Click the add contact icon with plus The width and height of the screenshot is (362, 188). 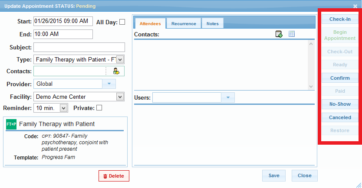point(279,34)
